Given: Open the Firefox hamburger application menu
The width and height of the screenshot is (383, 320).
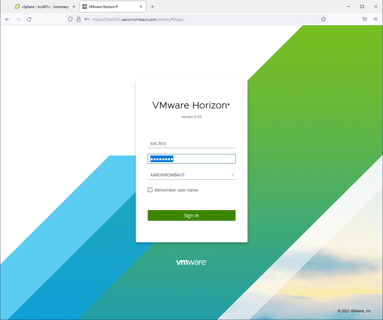Looking at the screenshot, I should 375,19.
